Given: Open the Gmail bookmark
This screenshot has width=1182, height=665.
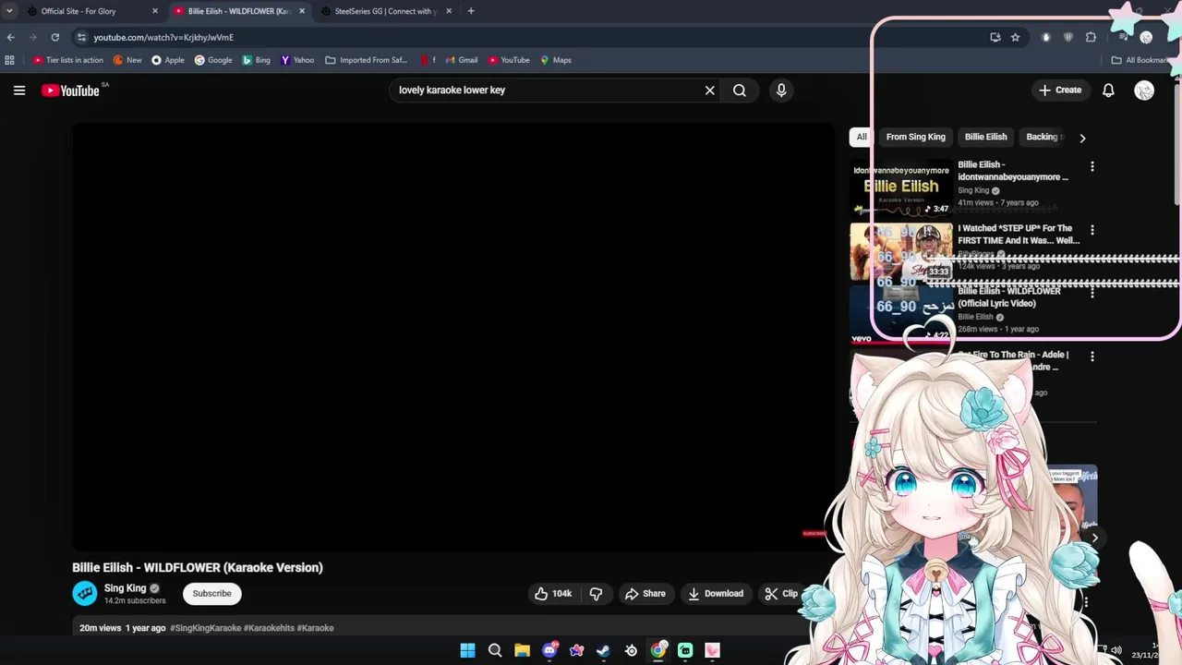Looking at the screenshot, I should tap(462, 60).
